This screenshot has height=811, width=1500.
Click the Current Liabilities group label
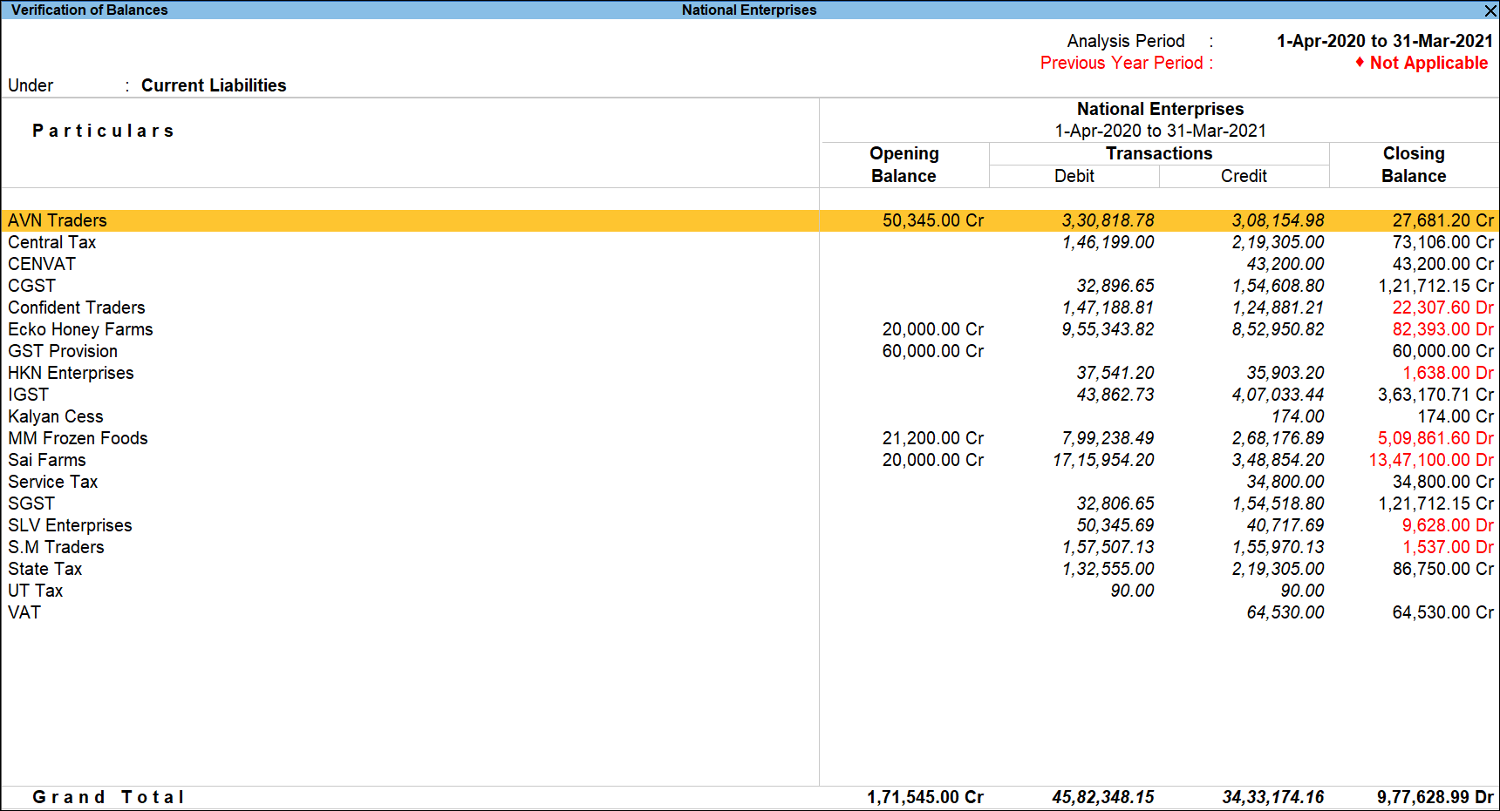tap(214, 85)
